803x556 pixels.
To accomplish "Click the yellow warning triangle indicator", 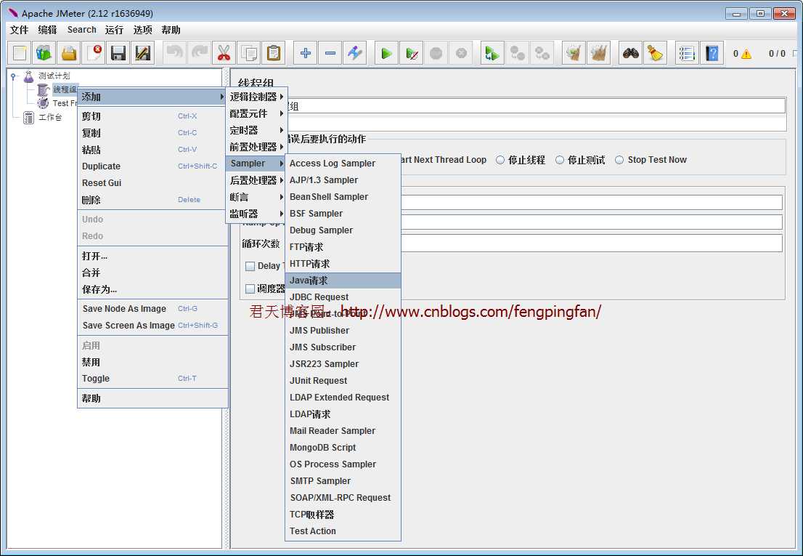I will point(746,54).
